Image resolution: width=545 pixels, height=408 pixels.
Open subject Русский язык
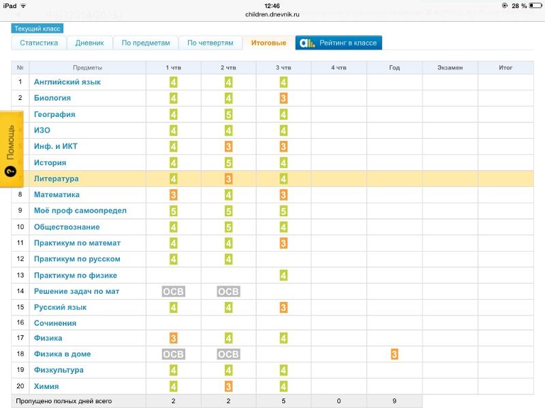(60, 307)
